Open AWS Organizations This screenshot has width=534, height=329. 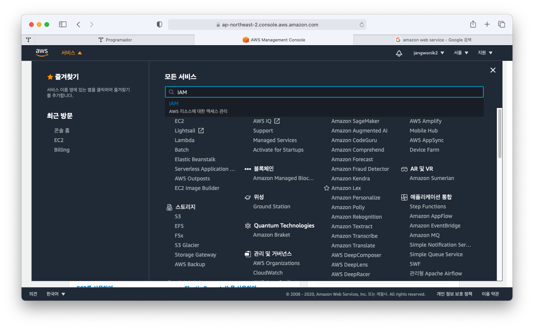click(277, 263)
